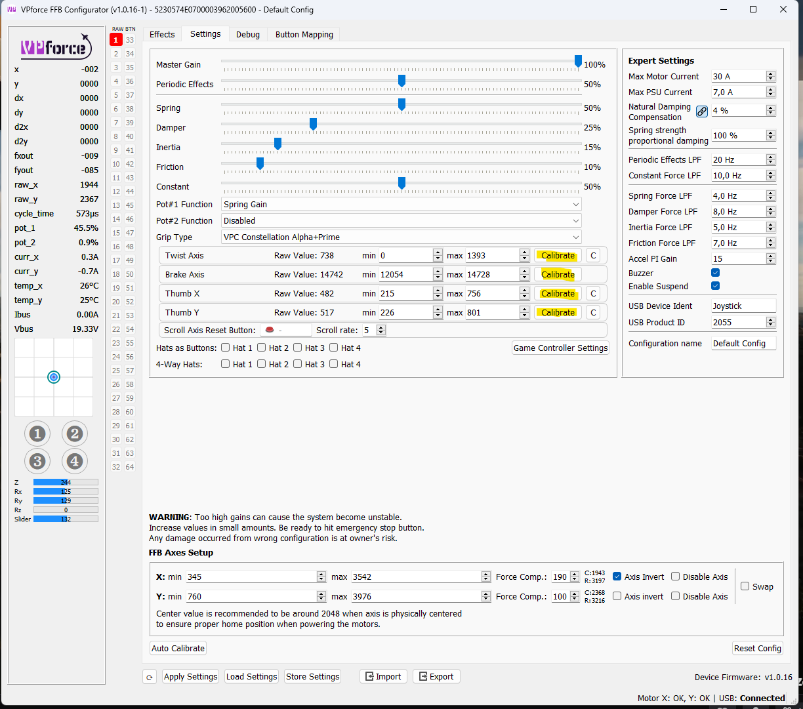
Task: Click Calibrate for the Twist Axis
Action: [x=558, y=256]
